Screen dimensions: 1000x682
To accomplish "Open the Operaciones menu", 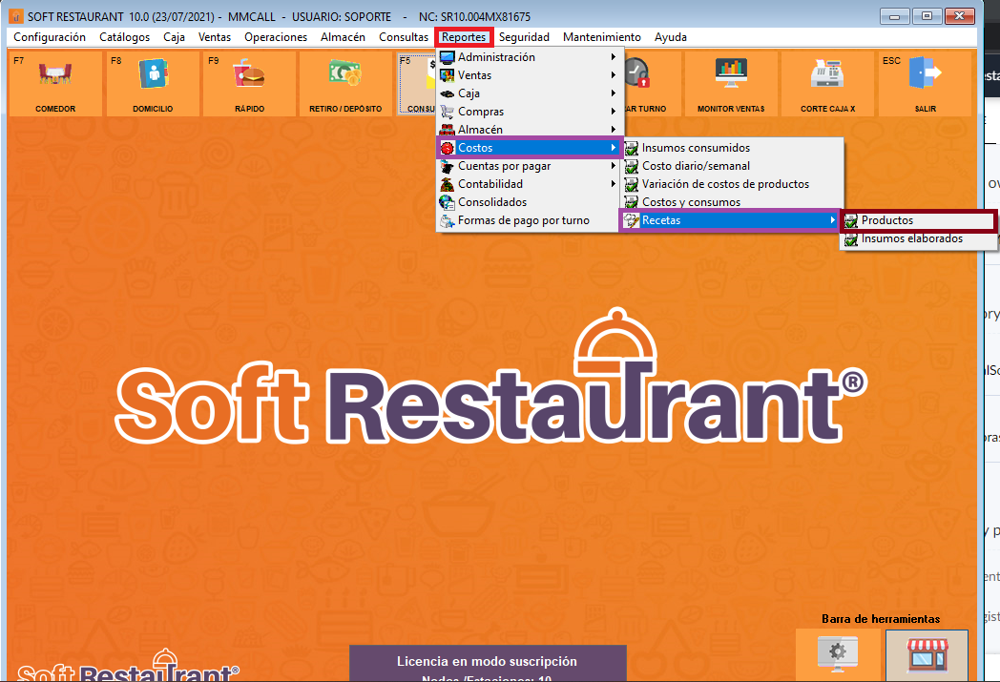I will [x=276, y=37].
